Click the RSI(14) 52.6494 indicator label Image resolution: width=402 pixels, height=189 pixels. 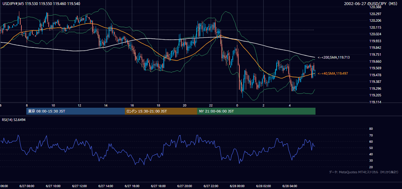tap(14, 120)
